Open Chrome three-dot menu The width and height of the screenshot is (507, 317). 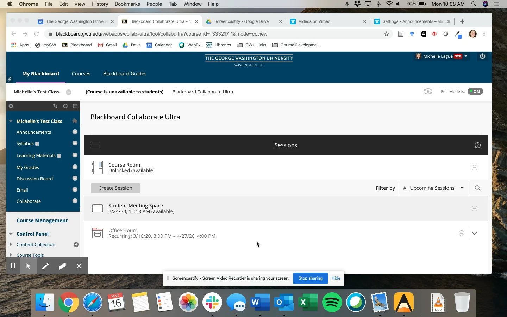click(484, 34)
